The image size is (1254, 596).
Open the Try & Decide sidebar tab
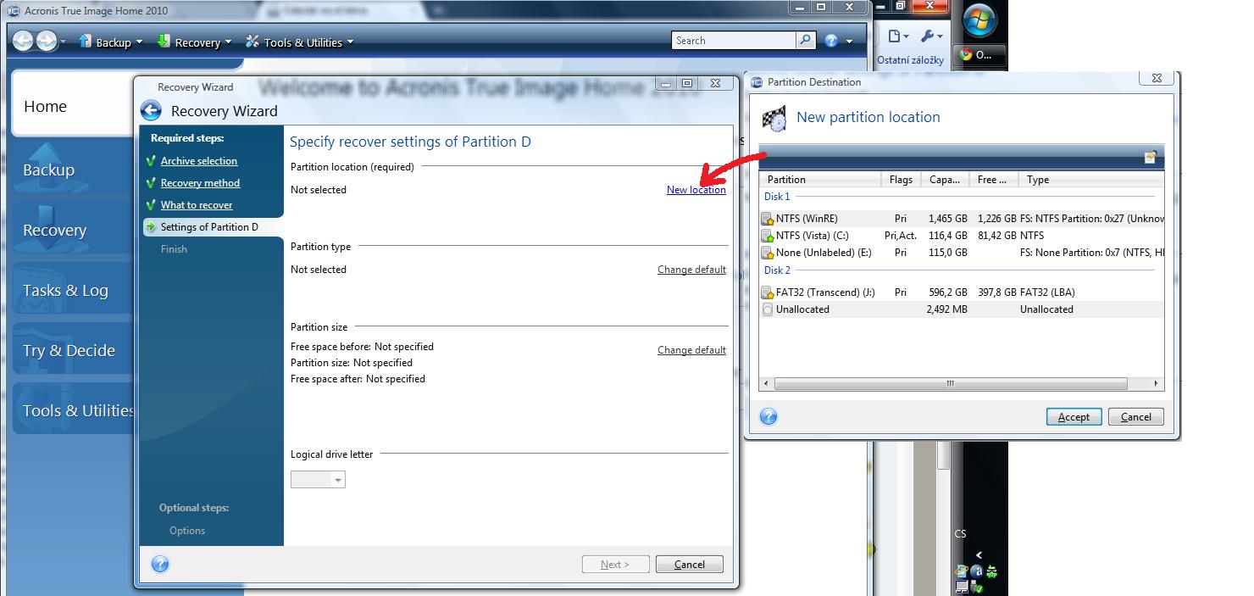click(72, 350)
